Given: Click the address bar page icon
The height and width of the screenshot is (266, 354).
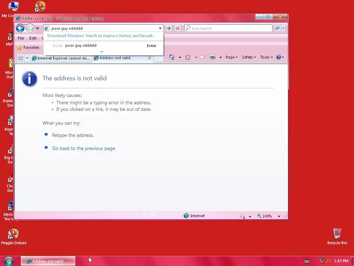Looking at the screenshot, I should (47, 28).
